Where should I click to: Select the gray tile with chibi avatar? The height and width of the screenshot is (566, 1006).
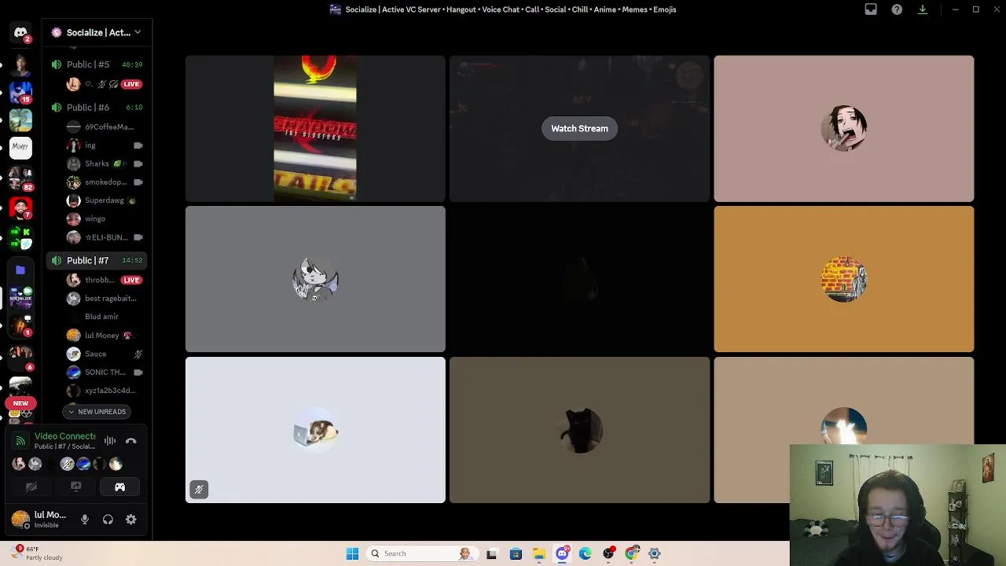[x=315, y=279]
